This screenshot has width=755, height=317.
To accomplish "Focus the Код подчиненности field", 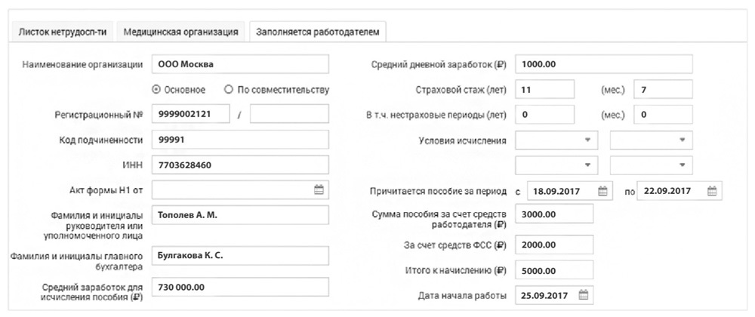I will (x=241, y=140).
